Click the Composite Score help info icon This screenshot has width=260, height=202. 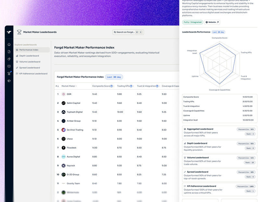click(111, 86)
